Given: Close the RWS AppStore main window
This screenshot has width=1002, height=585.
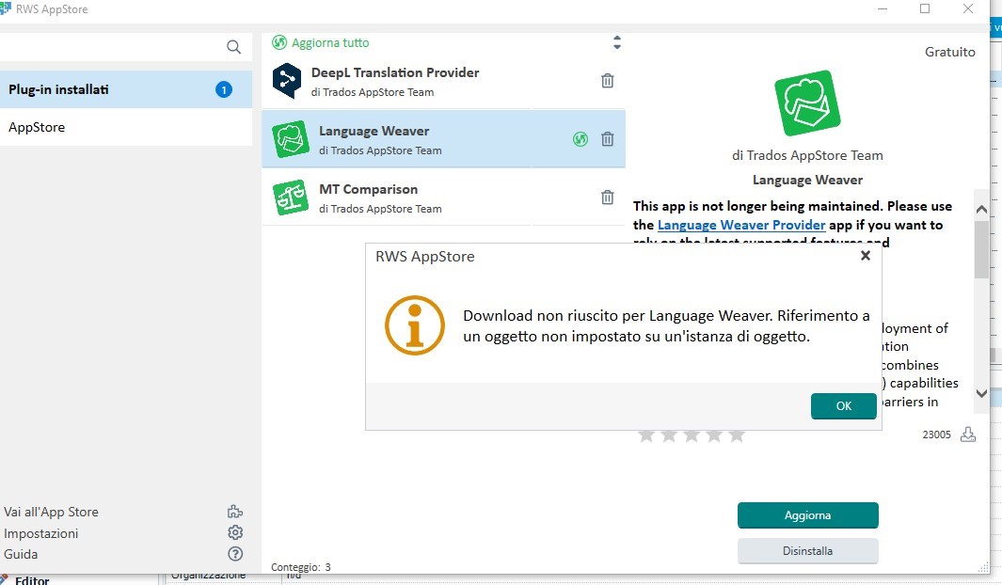Looking at the screenshot, I should pos(967,8).
